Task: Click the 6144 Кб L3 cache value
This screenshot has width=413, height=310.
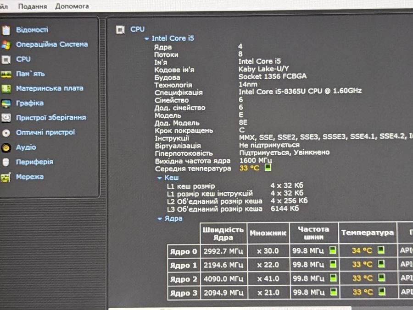Action: pyautogui.click(x=285, y=208)
